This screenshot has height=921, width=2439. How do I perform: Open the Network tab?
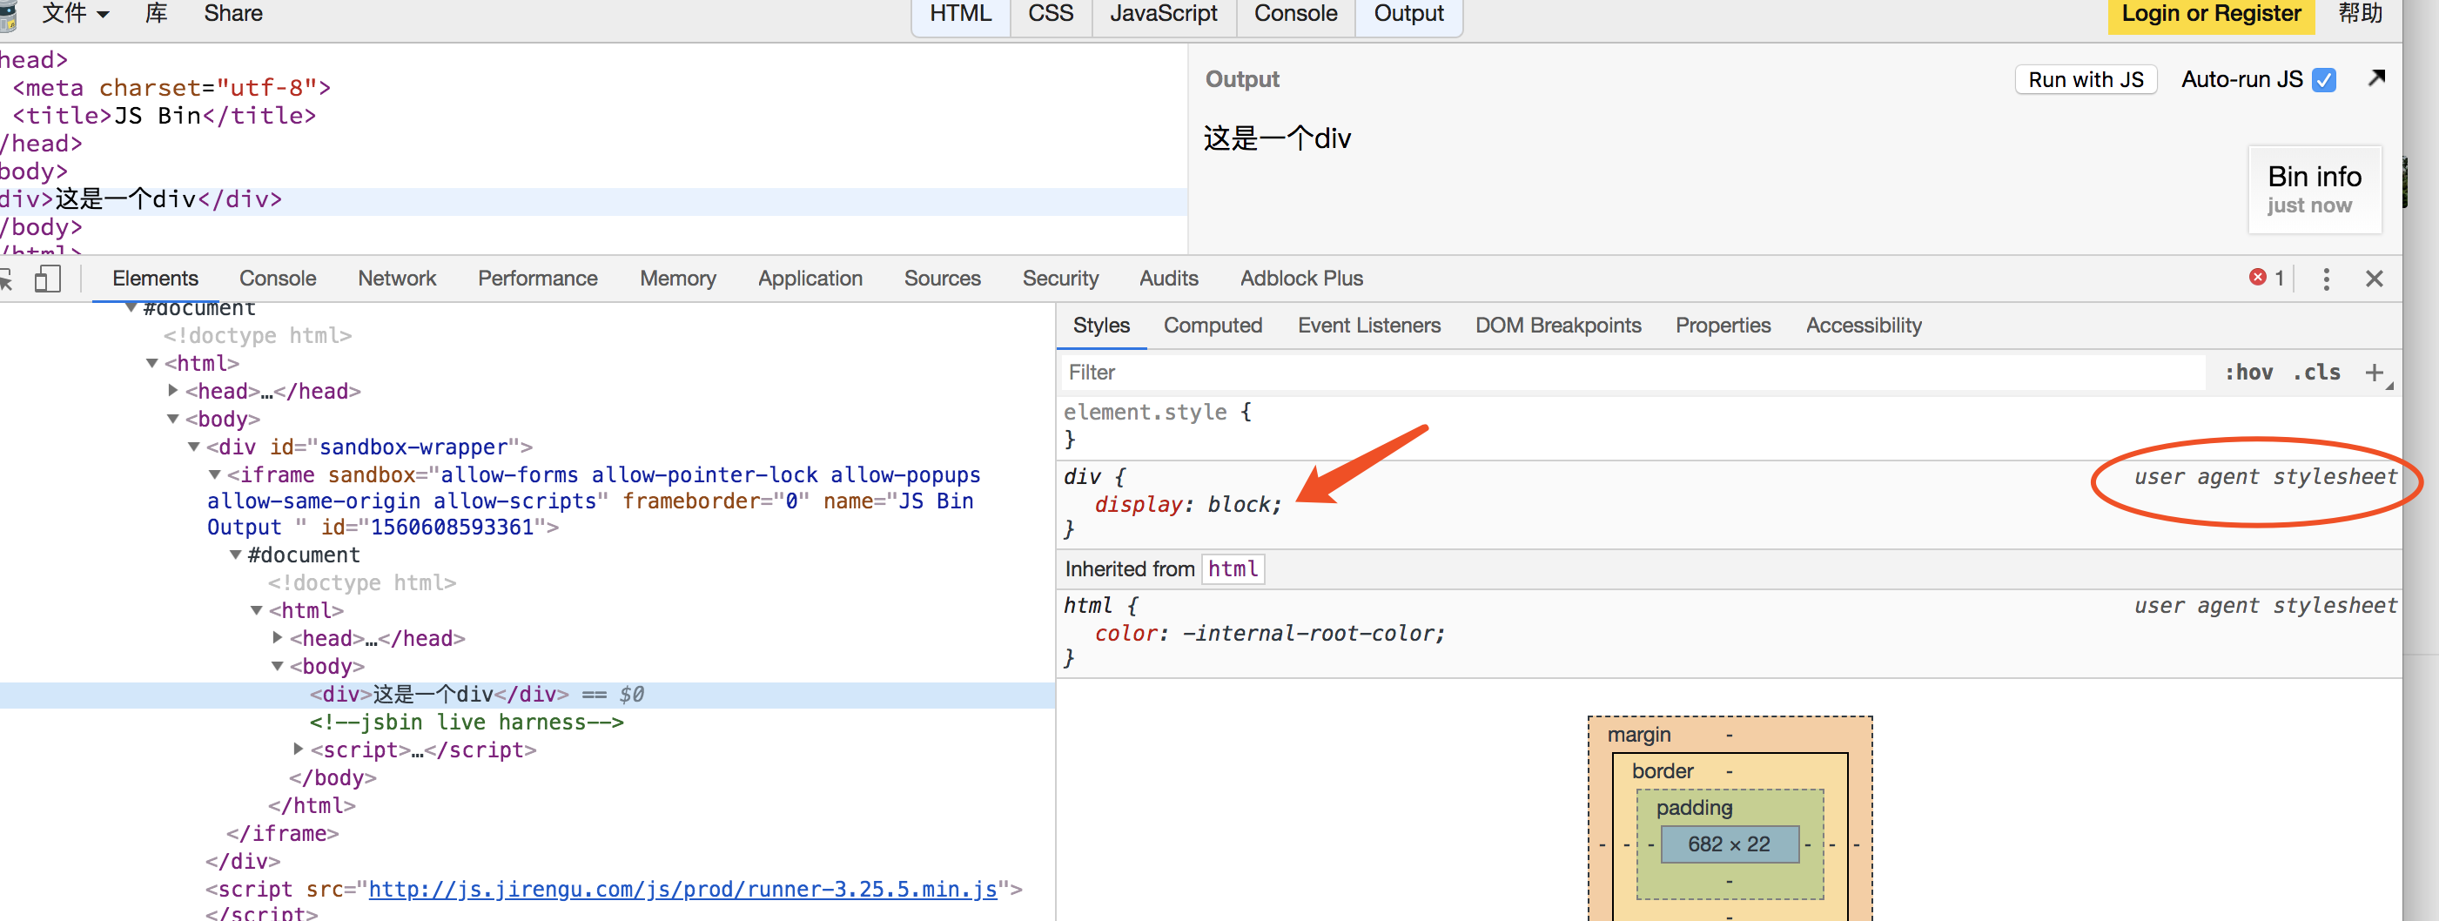click(x=397, y=279)
